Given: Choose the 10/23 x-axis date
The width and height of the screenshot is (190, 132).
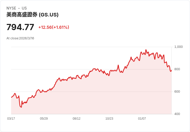Looking at the screenshot, I should coord(109,119).
